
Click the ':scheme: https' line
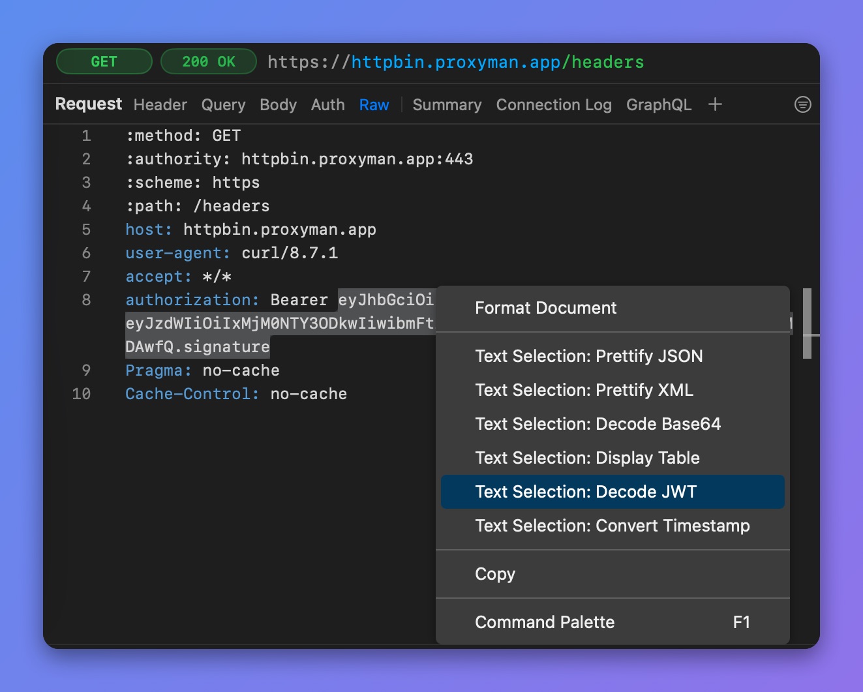[x=193, y=183]
